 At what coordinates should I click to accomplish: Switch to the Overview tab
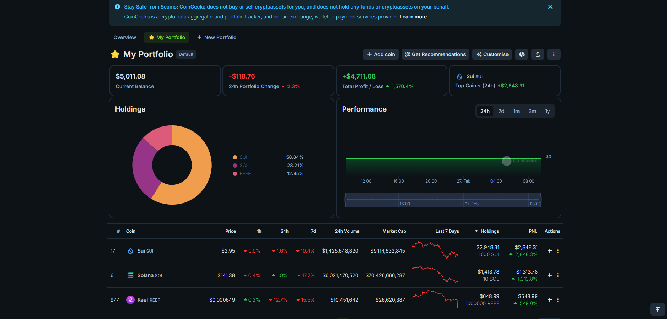[x=125, y=37]
